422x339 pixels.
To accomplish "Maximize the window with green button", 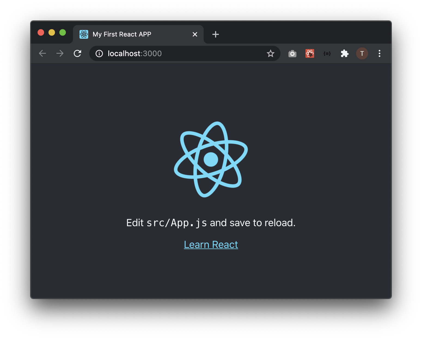I will coord(63,32).
